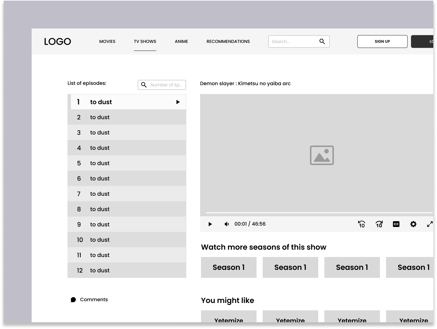This screenshot has width=437, height=329.
Task: Click the Comments speech bubble icon
Action: tap(73, 299)
